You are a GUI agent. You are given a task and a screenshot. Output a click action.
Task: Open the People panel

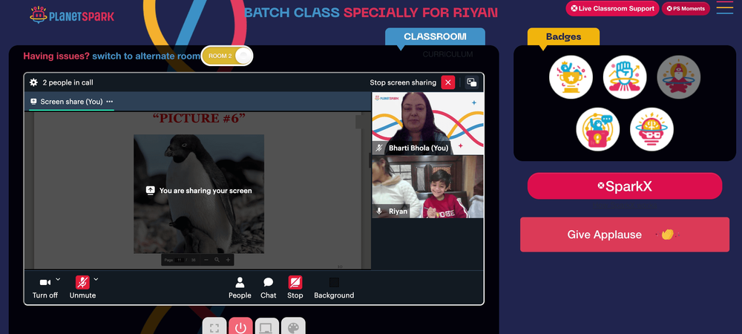click(240, 288)
